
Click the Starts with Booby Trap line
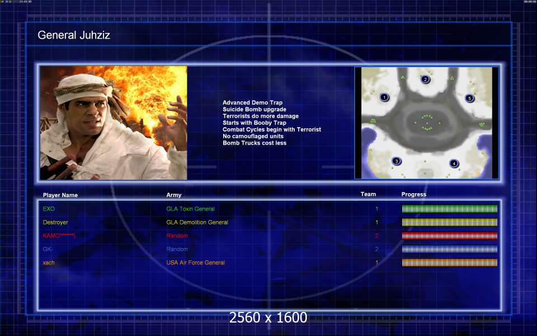255,123
